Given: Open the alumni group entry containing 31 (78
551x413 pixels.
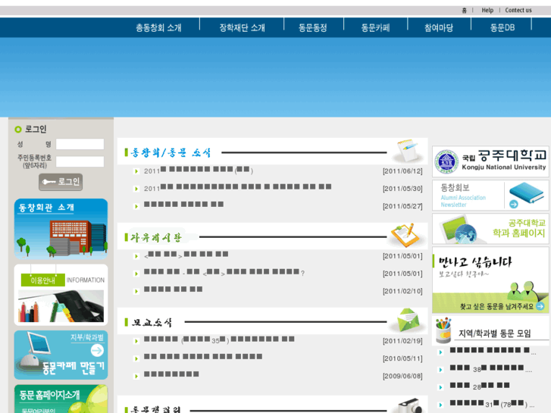Looking at the screenshot, I should [493, 404].
